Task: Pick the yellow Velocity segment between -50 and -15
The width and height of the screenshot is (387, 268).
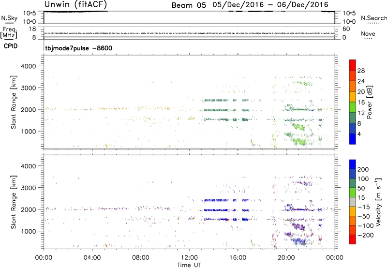Action: tap(353, 211)
